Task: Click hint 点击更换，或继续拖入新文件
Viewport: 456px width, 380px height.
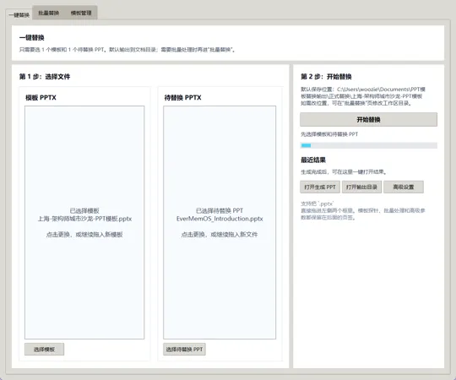Action: click(220, 235)
